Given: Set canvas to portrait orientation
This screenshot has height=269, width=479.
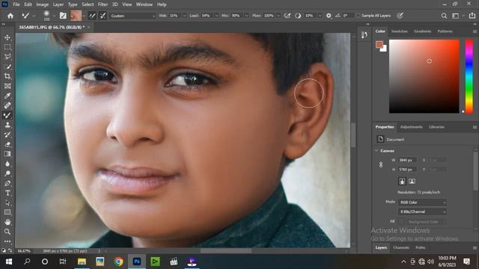Looking at the screenshot, I should click(403, 182).
